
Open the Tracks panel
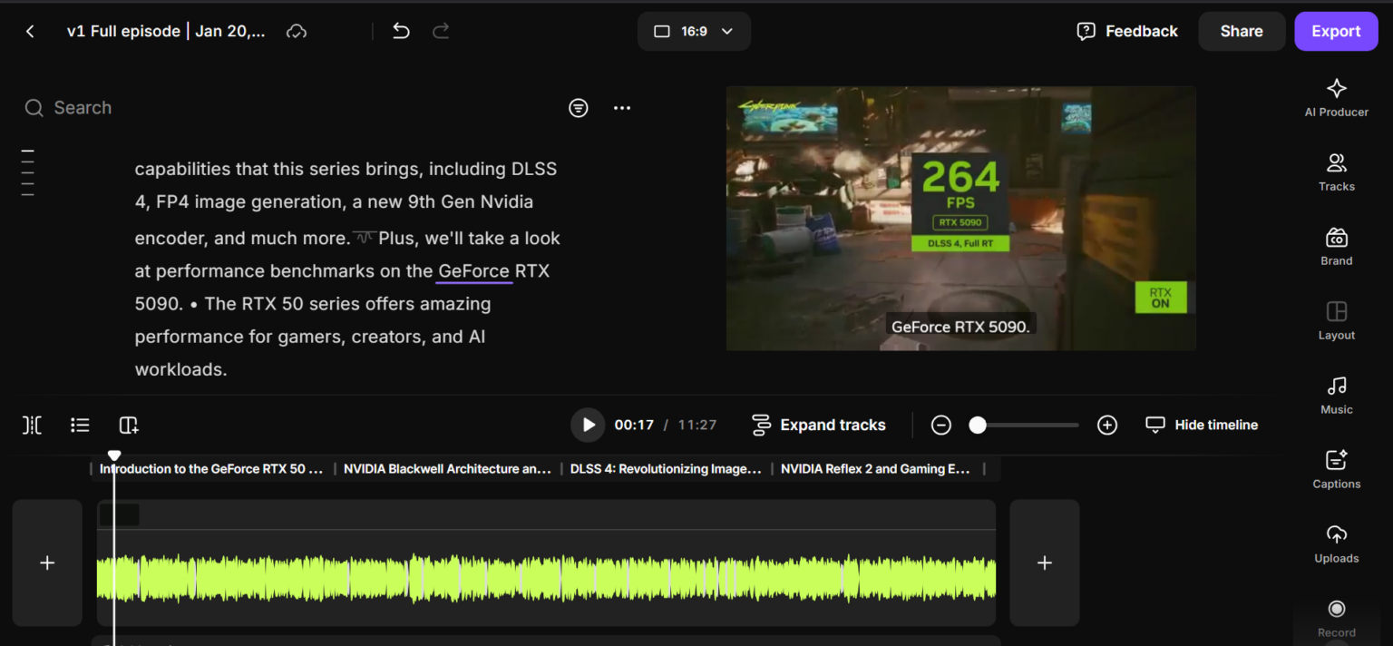click(x=1336, y=171)
